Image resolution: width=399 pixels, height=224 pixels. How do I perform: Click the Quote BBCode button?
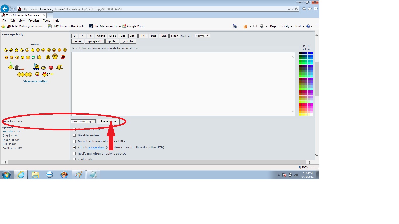click(x=101, y=36)
